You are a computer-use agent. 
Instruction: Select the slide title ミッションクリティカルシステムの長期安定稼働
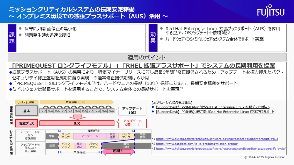click(72, 9)
